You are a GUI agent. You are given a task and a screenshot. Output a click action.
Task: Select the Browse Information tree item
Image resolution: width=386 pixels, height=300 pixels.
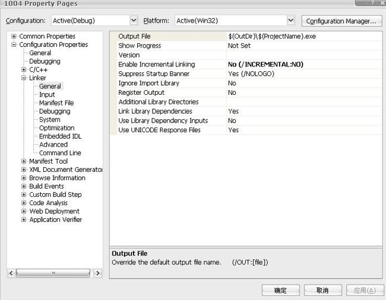click(58, 178)
